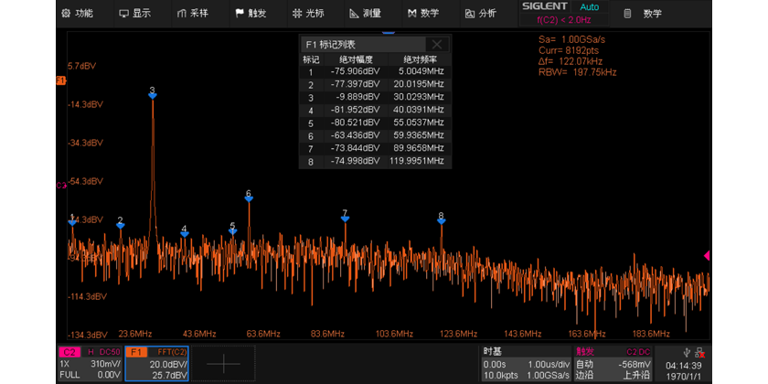Click the pink trigger level arrow on right edge

(x=706, y=256)
